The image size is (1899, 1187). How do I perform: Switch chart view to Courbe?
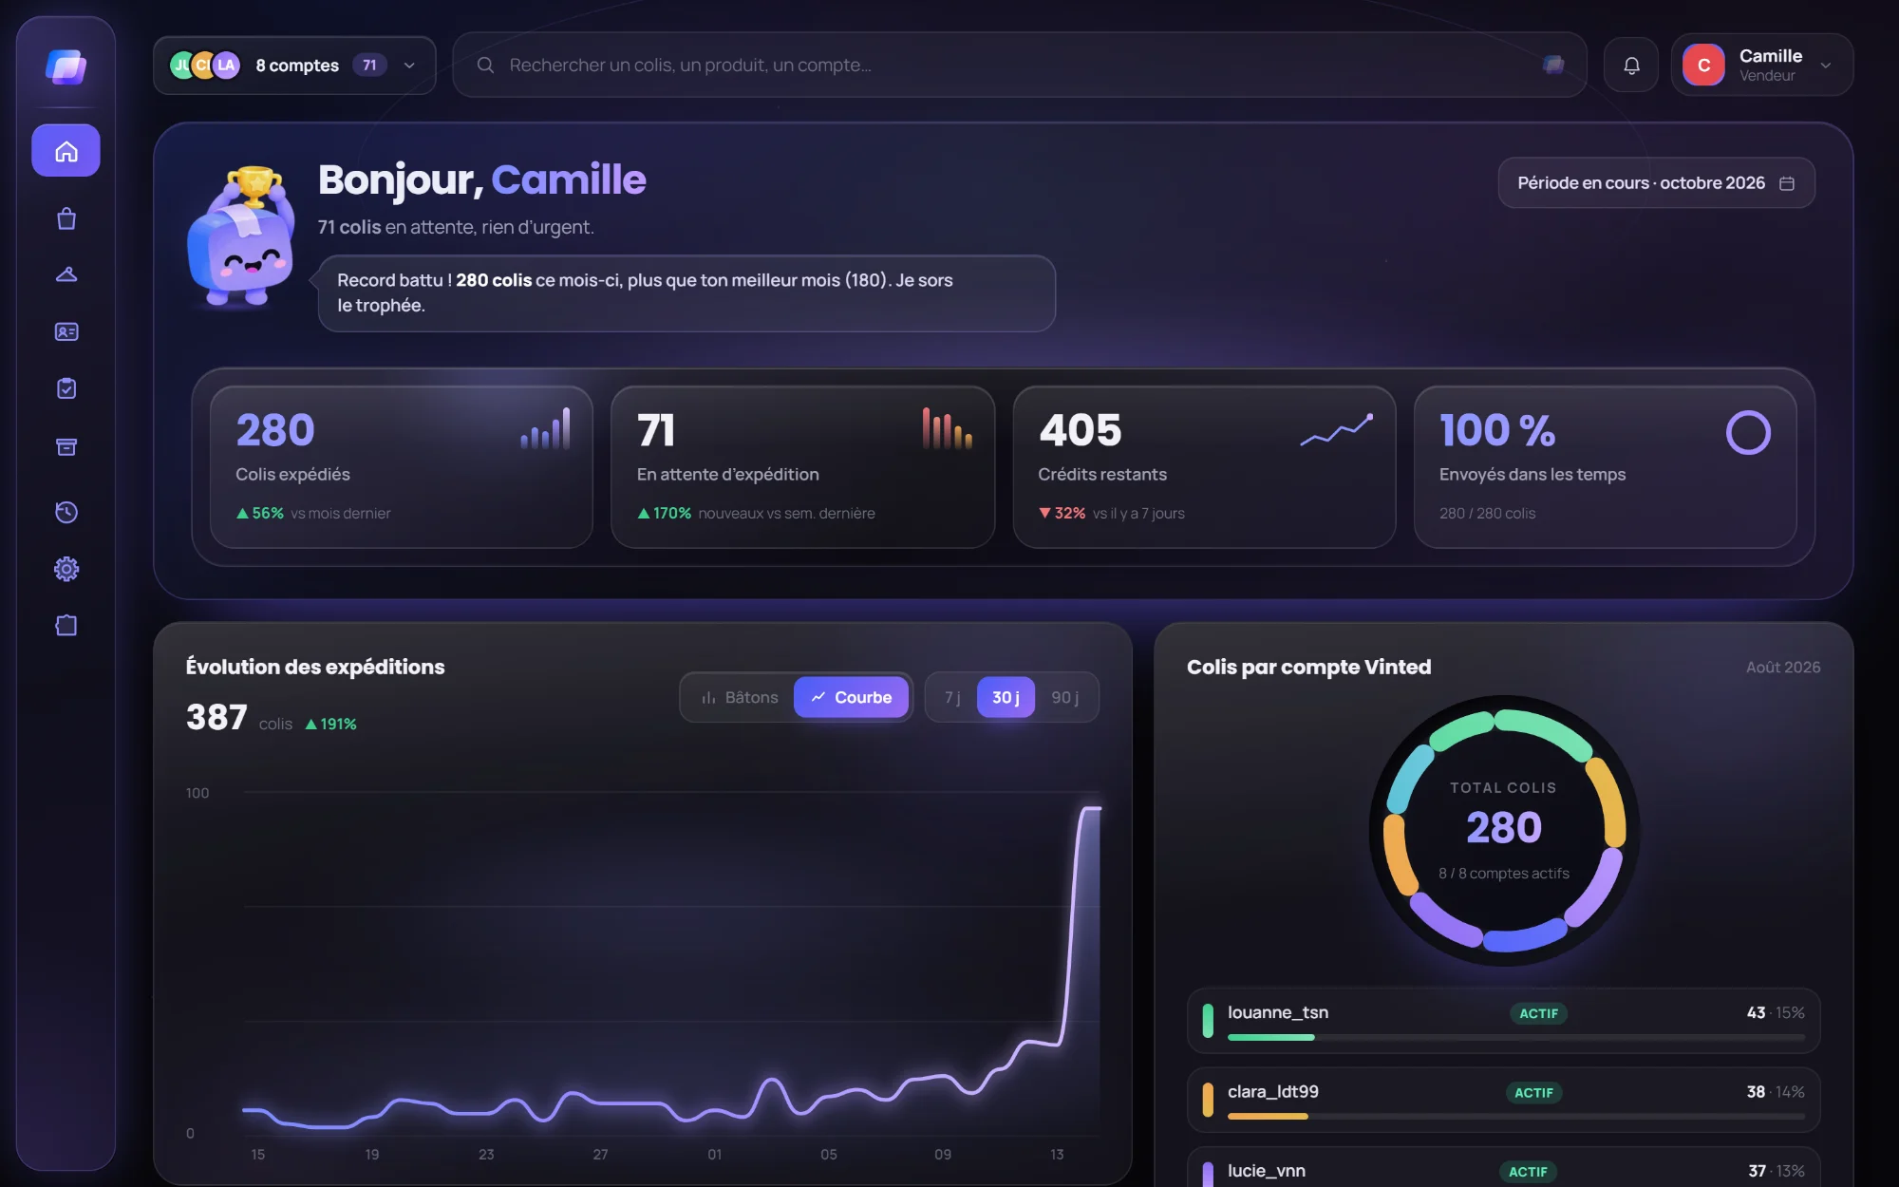(x=851, y=697)
